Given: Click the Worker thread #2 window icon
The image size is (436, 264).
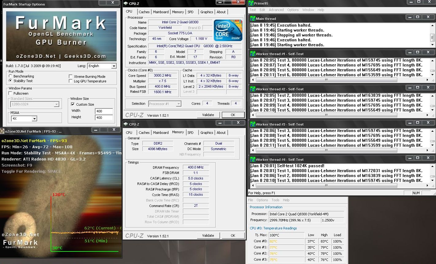Looking at the screenshot, I should point(253,89).
